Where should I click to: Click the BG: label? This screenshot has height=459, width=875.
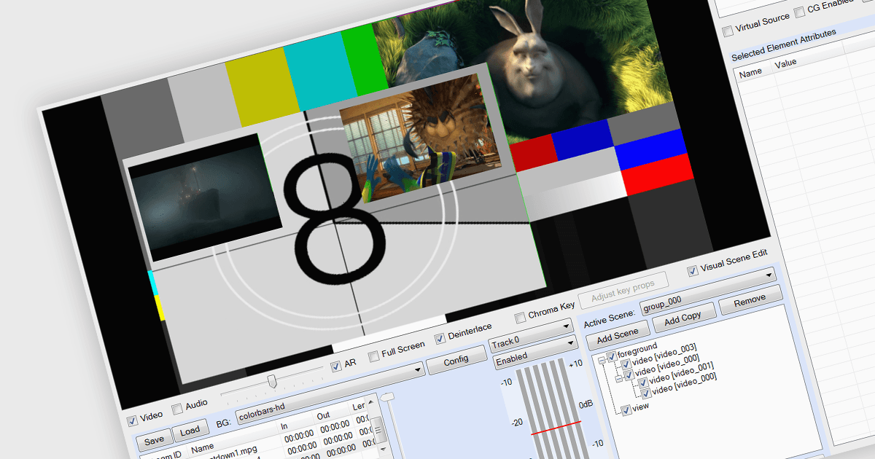click(224, 424)
